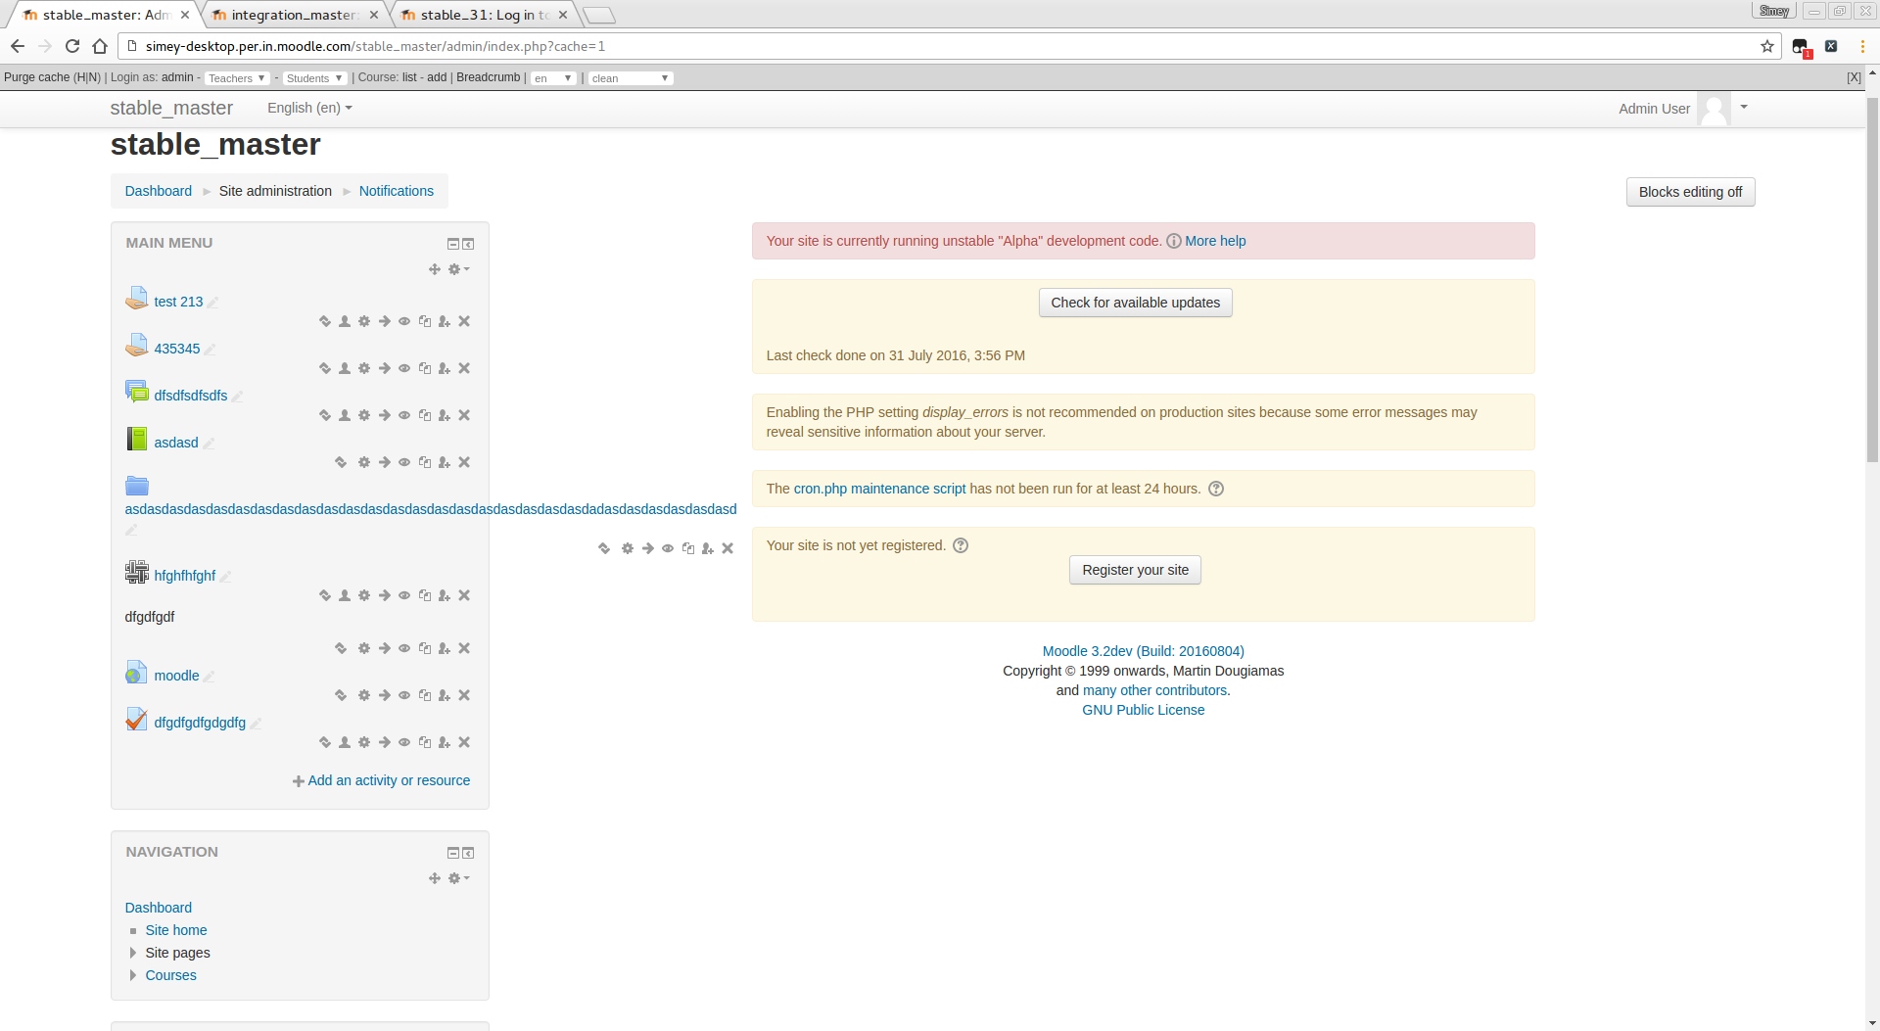Delete the test 213 activity
Image resolution: width=1880 pixels, height=1031 pixels.
tap(464, 321)
